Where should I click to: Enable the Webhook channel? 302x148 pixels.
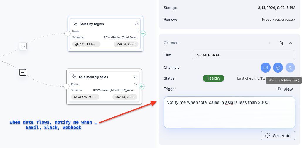[290, 68]
